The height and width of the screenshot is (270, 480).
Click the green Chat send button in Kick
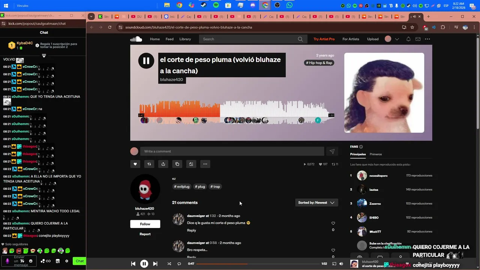click(79, 261)
